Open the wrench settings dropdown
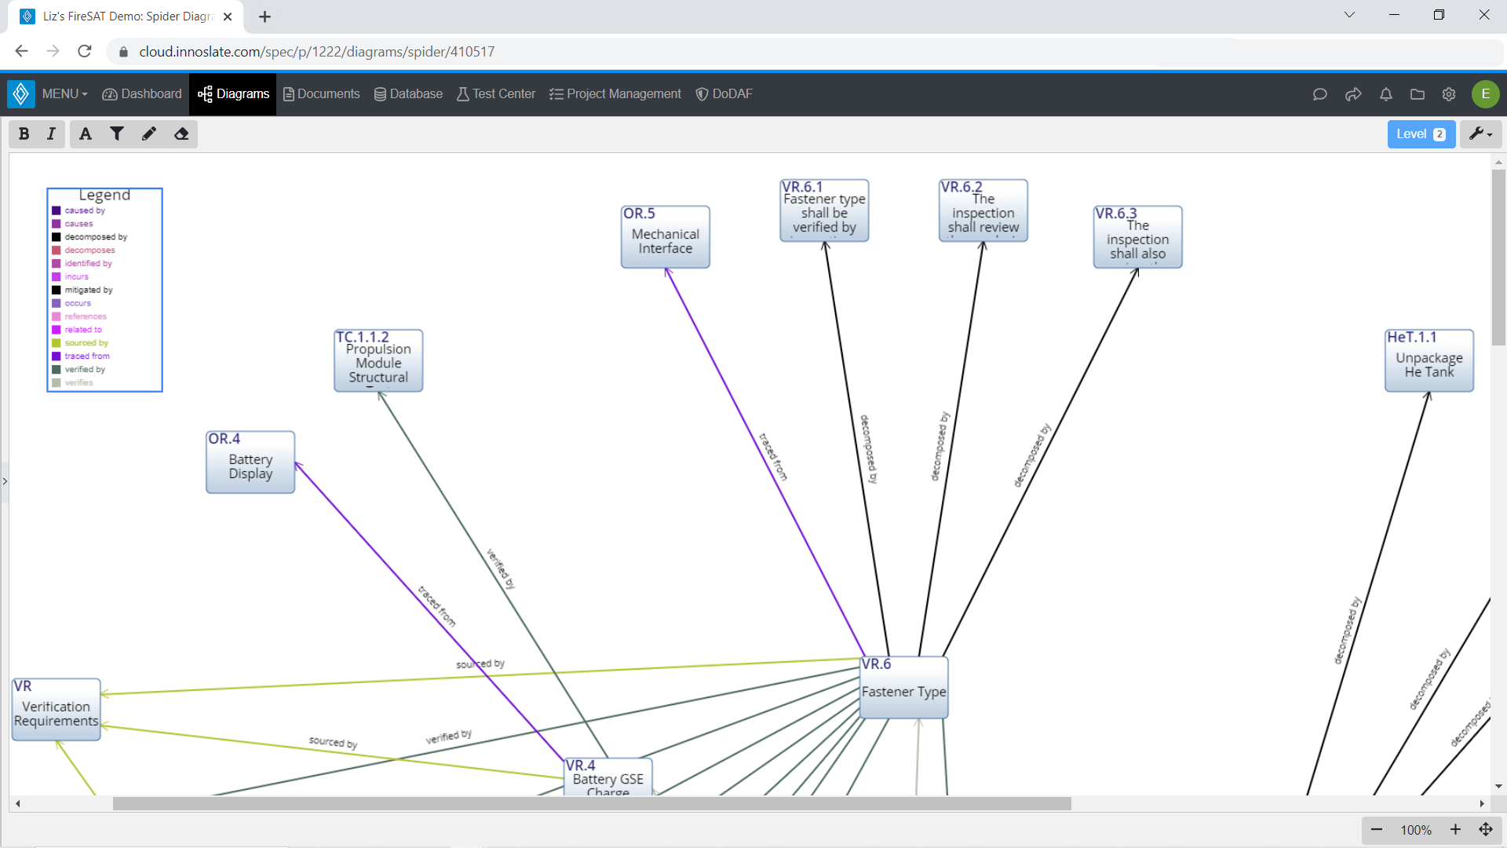 pos(1480,133)
